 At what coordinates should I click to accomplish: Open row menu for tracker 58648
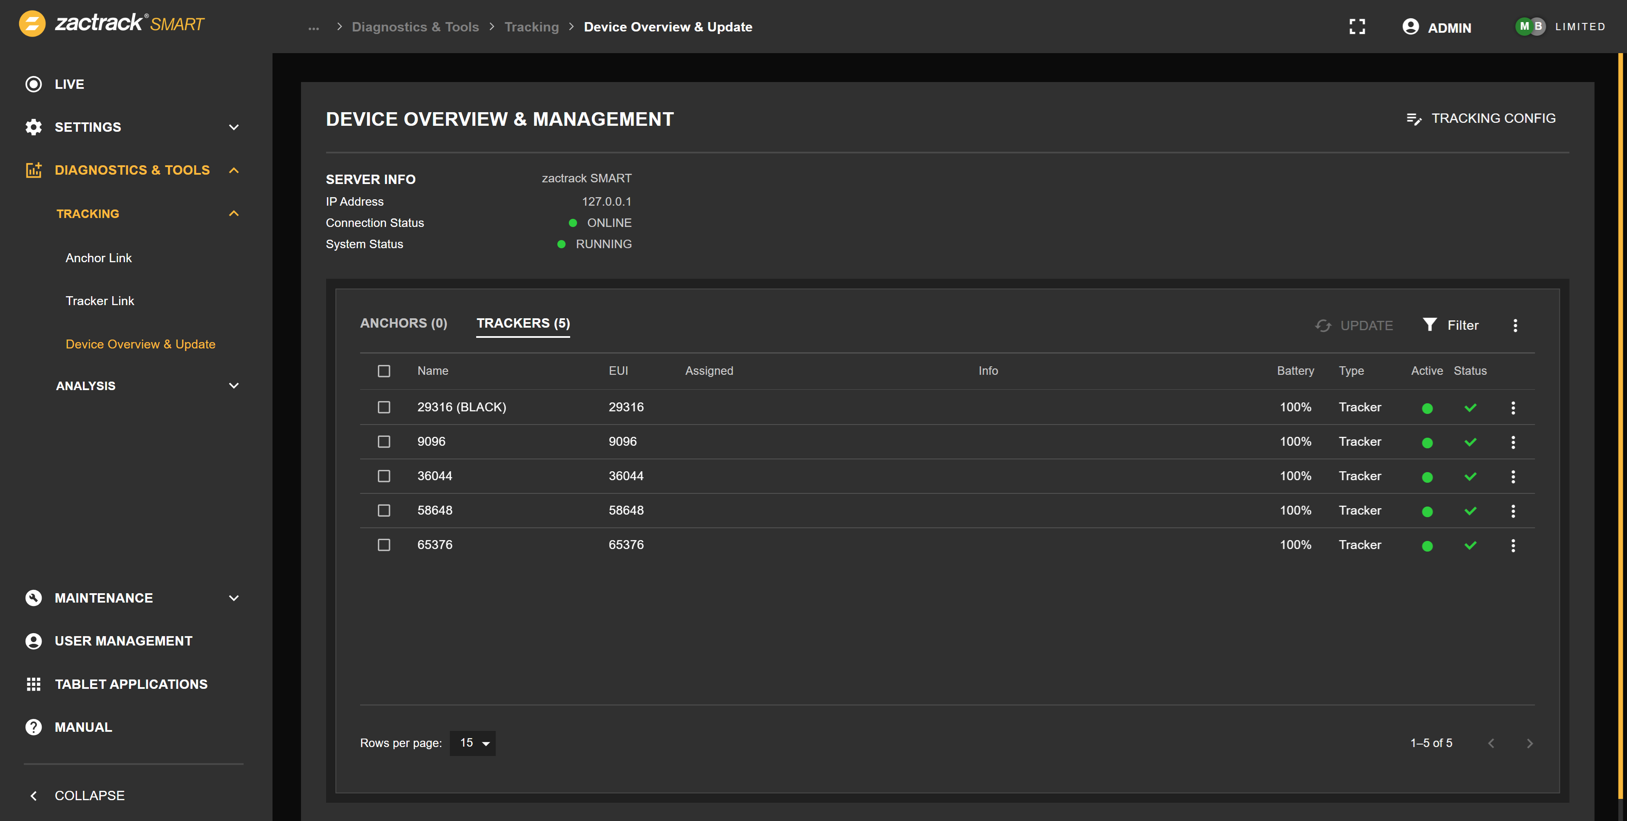1513,511
